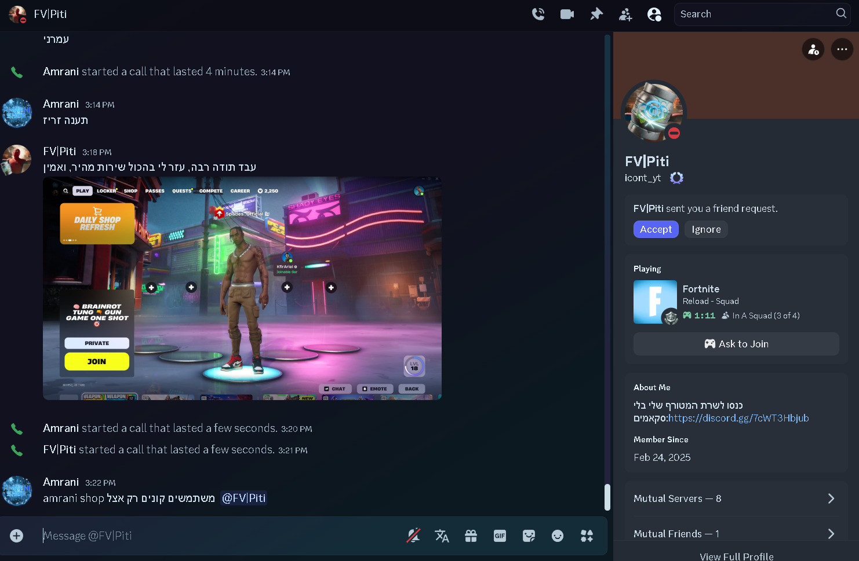Click the Fortnite game icon

pyautogui.click(x=655, y=302)
